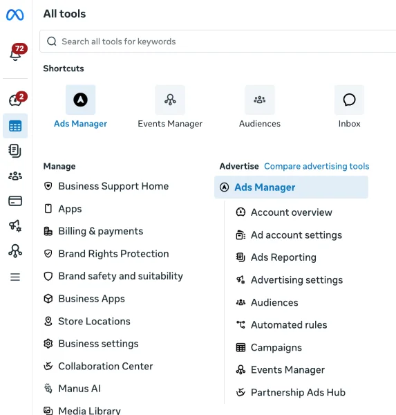396x415 pixels.
Task: Open Advertising settings
Action: (x=296, y=280)
